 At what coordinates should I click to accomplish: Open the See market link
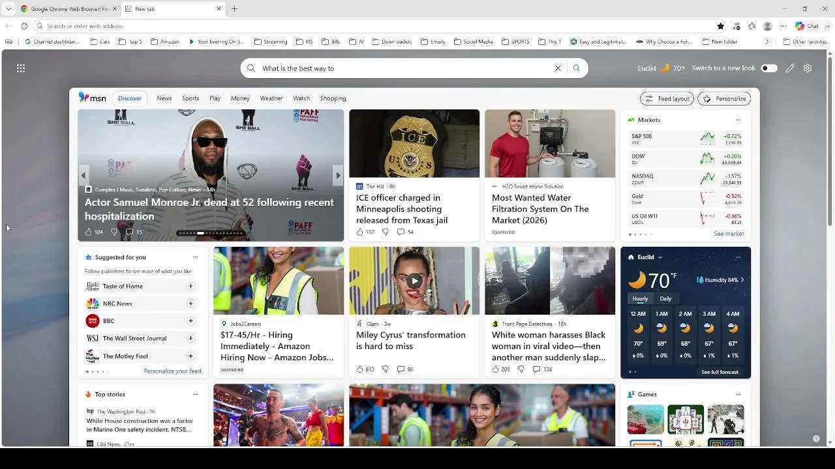tap(729, 234)
